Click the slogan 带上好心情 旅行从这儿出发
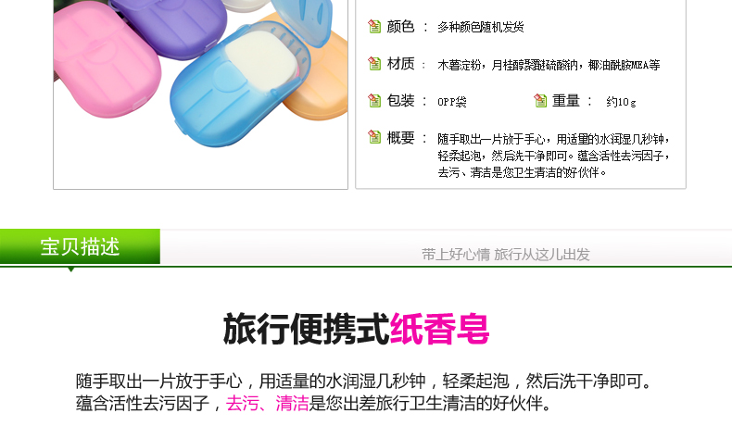 pyautogui.click(x=506, y=255)
